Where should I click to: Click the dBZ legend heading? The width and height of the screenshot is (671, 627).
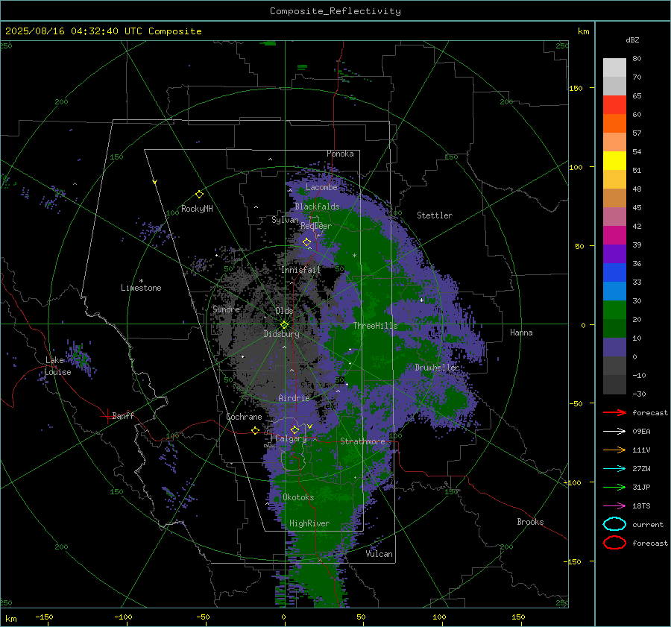(x=632, y=40)
